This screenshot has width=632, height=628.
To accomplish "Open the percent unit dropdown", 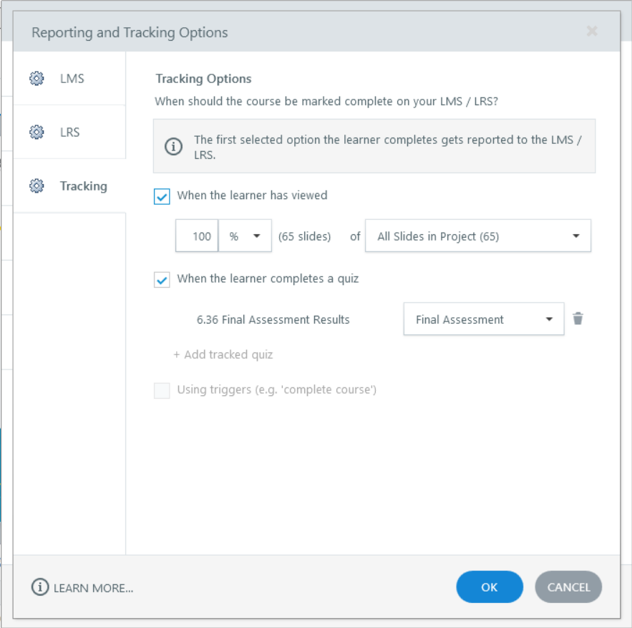I will pos(245,236).
